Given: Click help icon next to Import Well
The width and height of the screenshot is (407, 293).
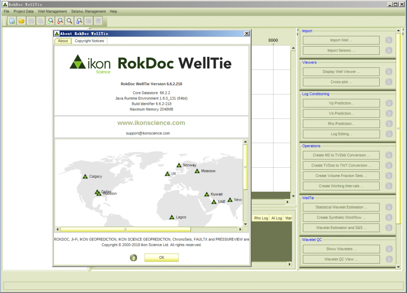Looking at the screenshot, I should click(389, 40).
